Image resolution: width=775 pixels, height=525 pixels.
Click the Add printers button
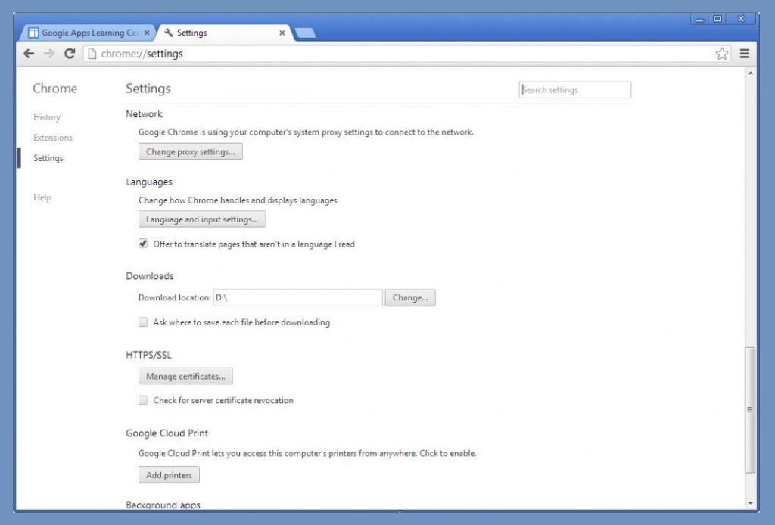coord(169,475)
